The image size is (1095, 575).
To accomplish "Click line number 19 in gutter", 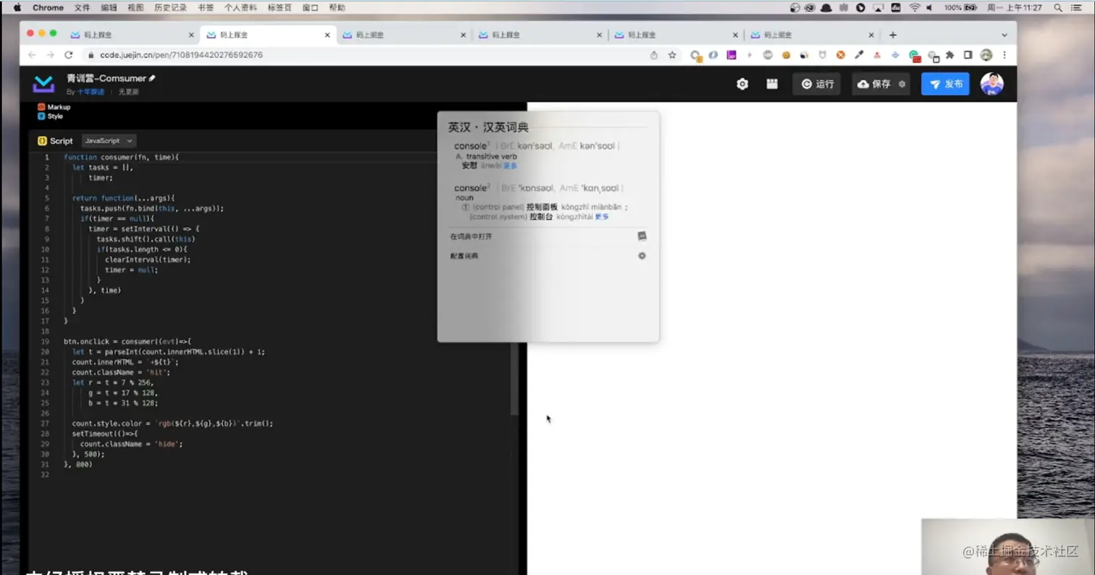I will pos(46,341).
